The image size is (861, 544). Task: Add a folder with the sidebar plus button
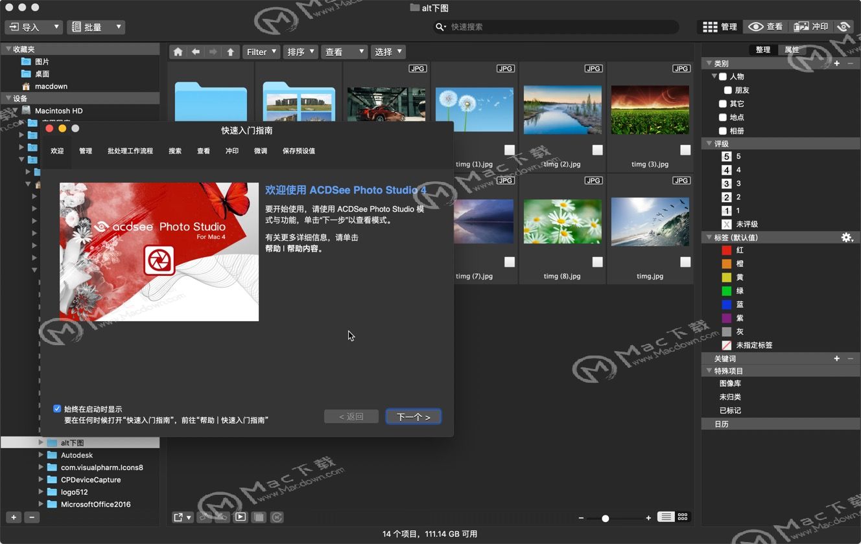coord(14,517)
